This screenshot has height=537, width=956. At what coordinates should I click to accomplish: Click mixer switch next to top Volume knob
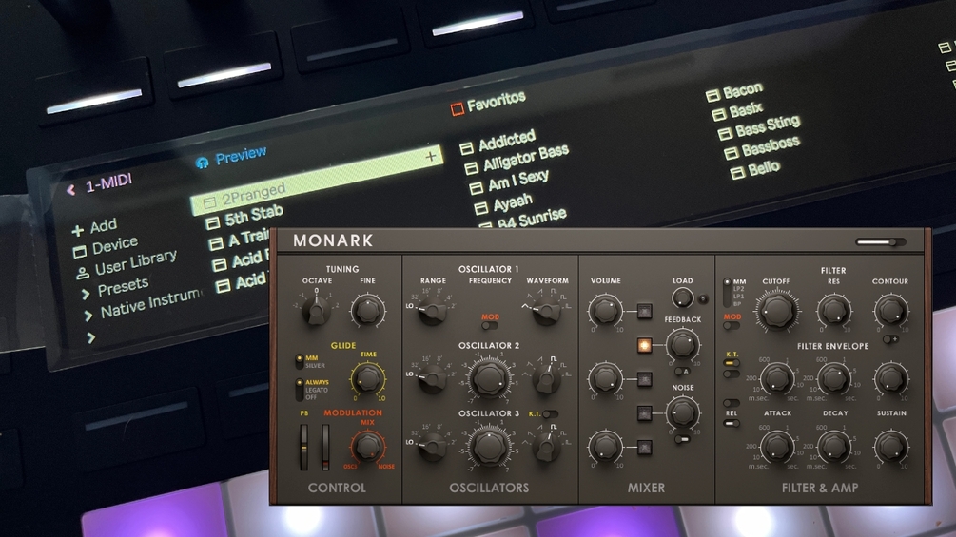[644, 311]
